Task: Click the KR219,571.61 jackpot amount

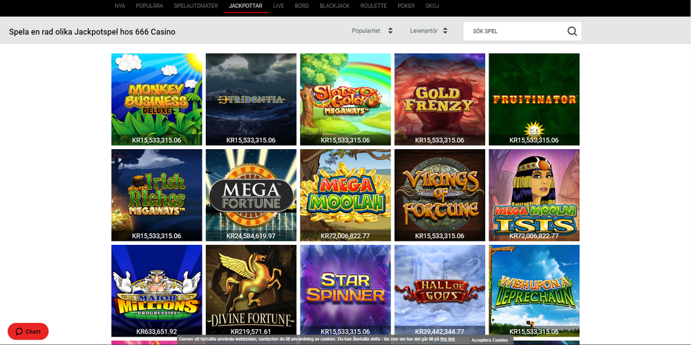Action: (x=251, y=332)
